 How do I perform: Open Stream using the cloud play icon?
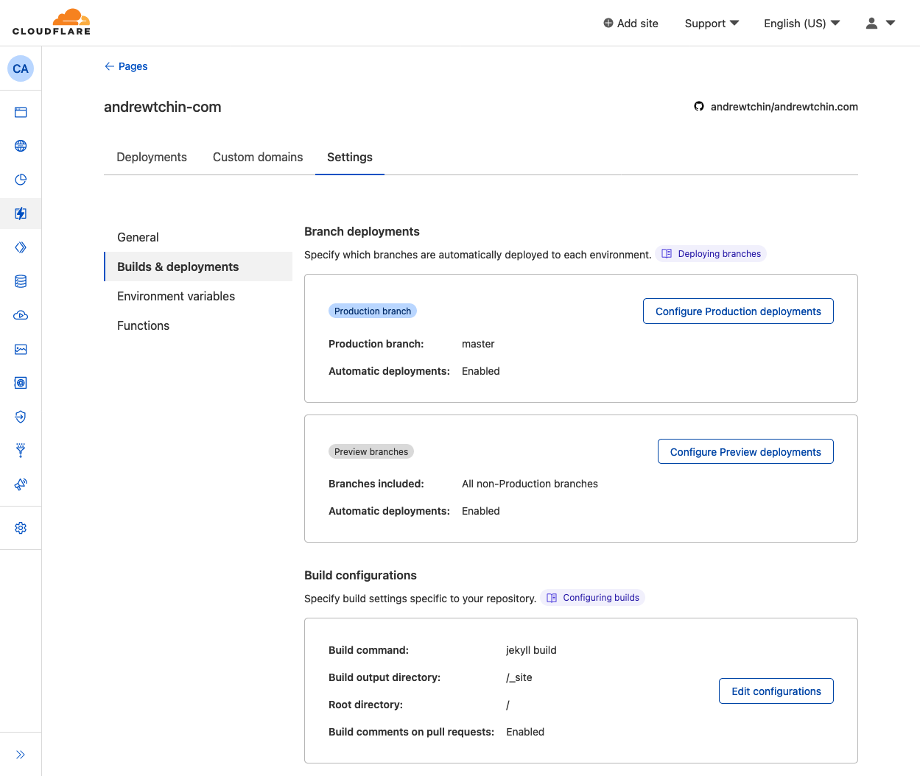21,315
